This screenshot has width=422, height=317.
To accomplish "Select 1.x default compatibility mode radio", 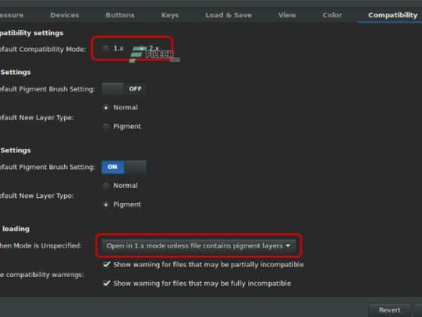I will point(105,48).
